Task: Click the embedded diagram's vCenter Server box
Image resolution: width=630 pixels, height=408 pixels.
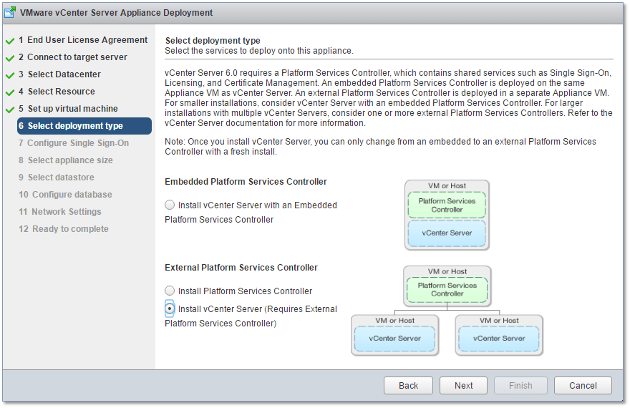Action: pyautogui.click(x=447, y=233)
